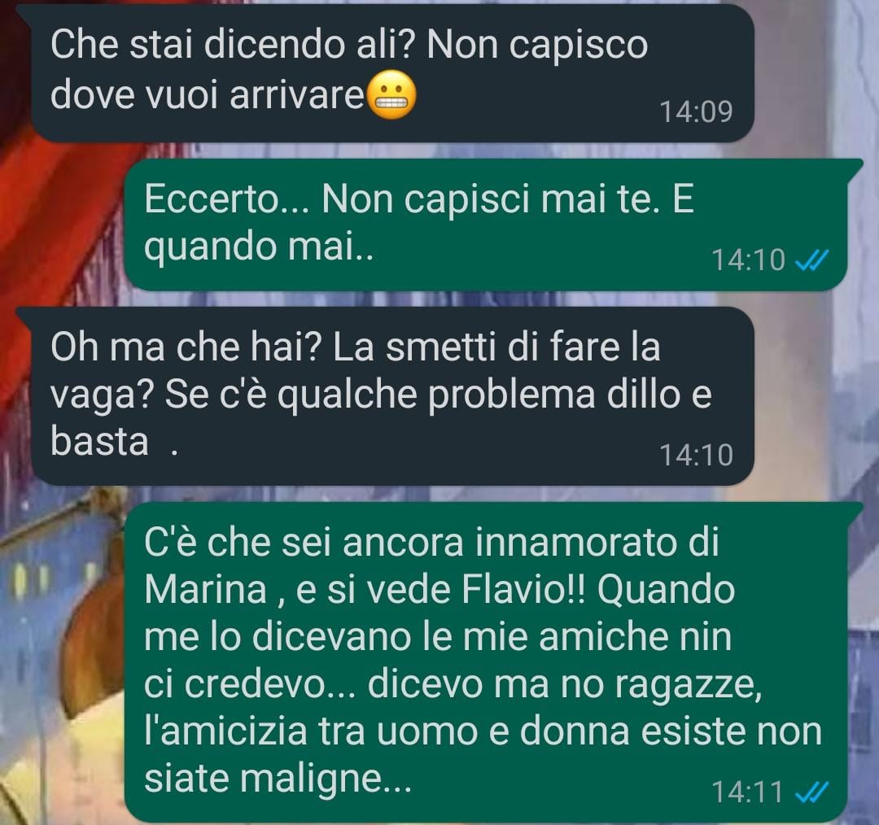
Task: Click the 14:09 timestamp
Action: pyautogui.click(x=696, y=111)
